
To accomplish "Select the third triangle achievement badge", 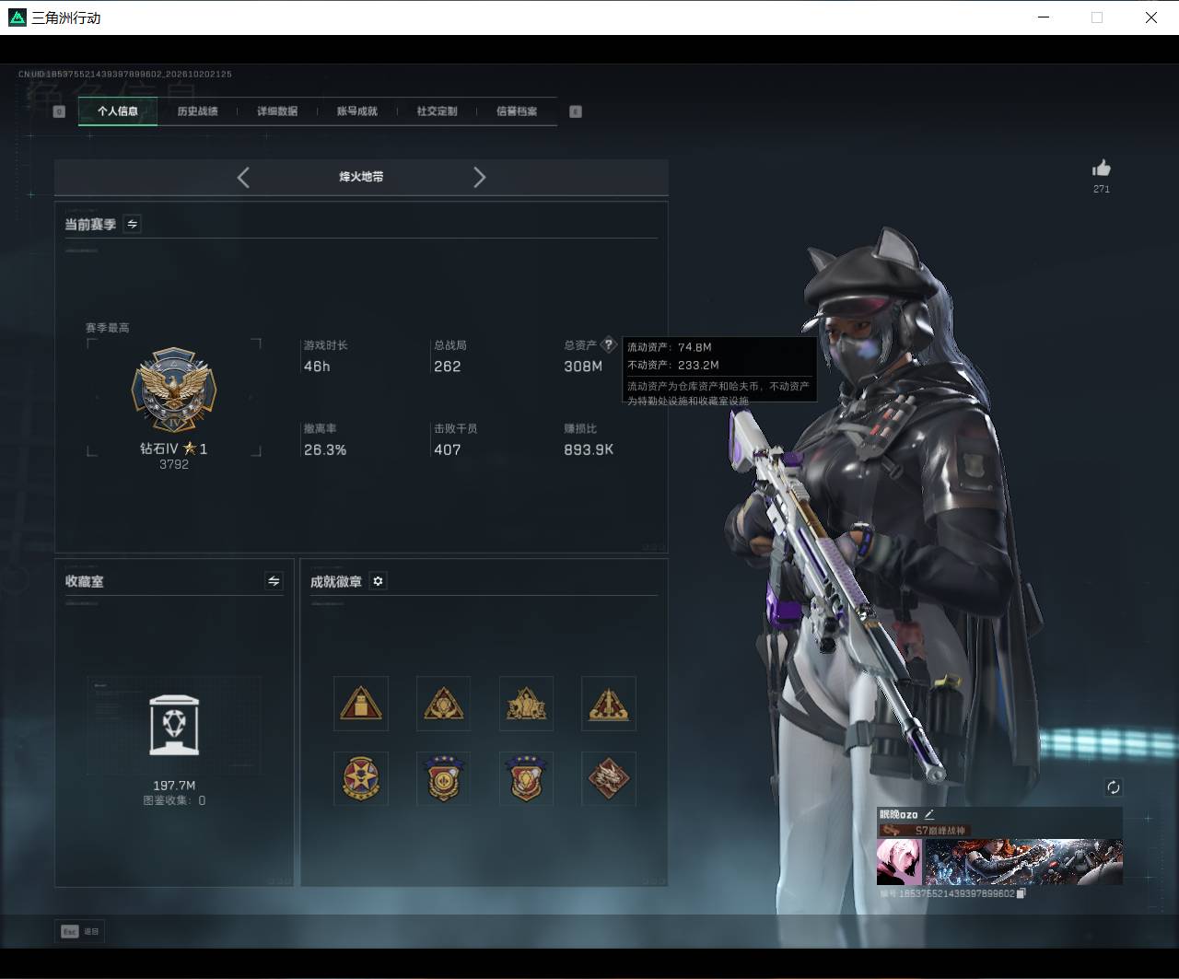I will tap(526, 704).
